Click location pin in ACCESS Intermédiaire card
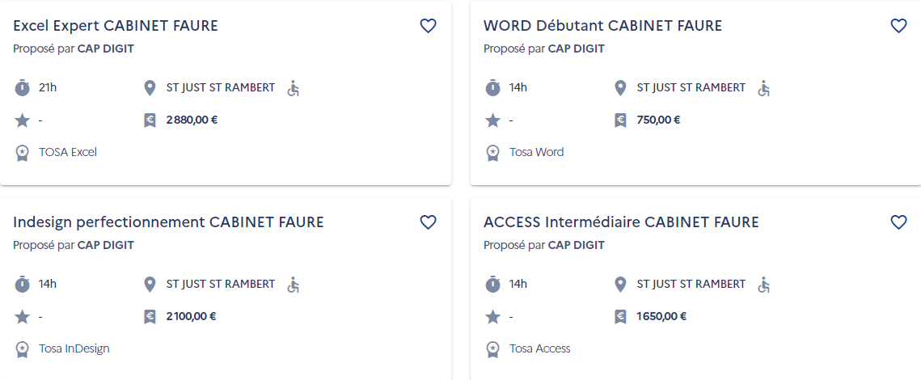Image resolution: width=921 pixels, height=380 pixels. (619, 285)
